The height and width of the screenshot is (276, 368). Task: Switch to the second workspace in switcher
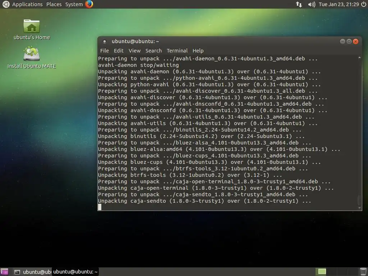point(332,272)
